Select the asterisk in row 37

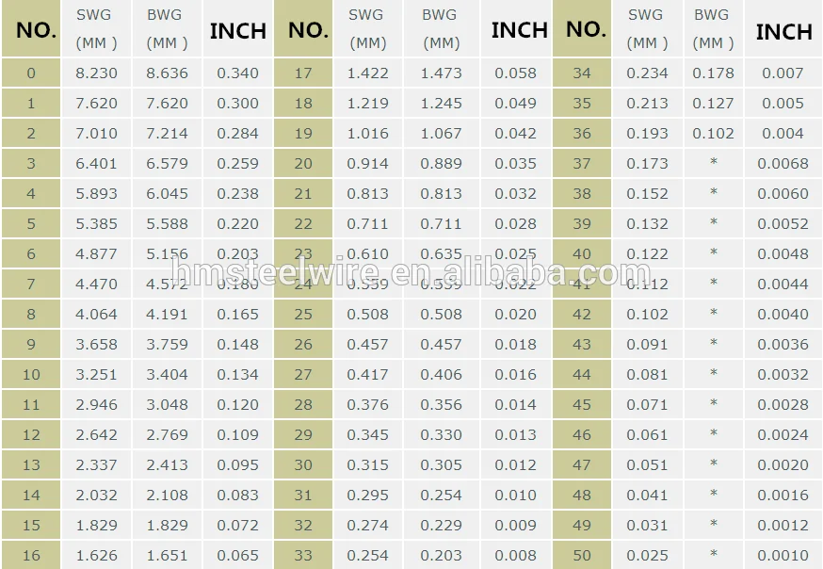click(714, 163)
